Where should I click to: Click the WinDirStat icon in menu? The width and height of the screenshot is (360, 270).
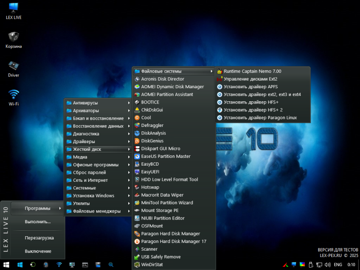pyautogui.click(x=137, y=265)
